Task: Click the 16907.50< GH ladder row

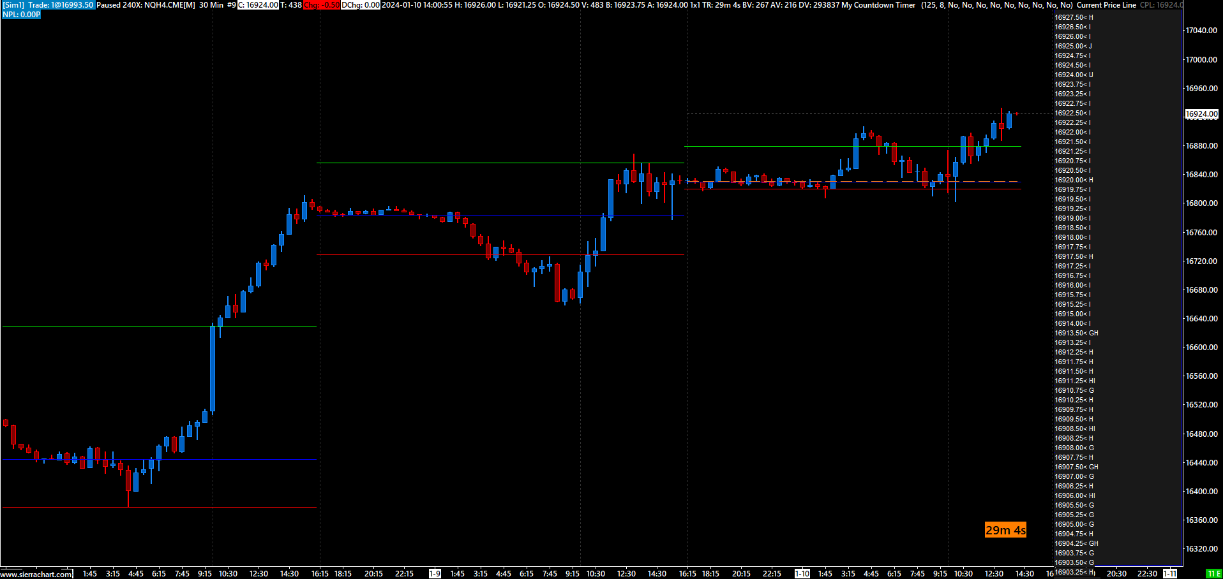Action: (x=1077, y=467)
